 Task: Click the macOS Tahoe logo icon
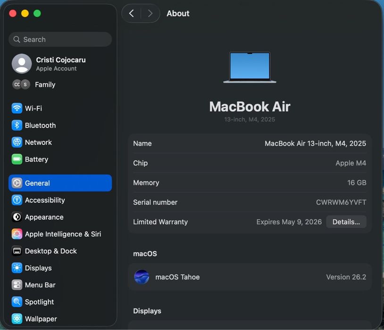coord(142,277)
